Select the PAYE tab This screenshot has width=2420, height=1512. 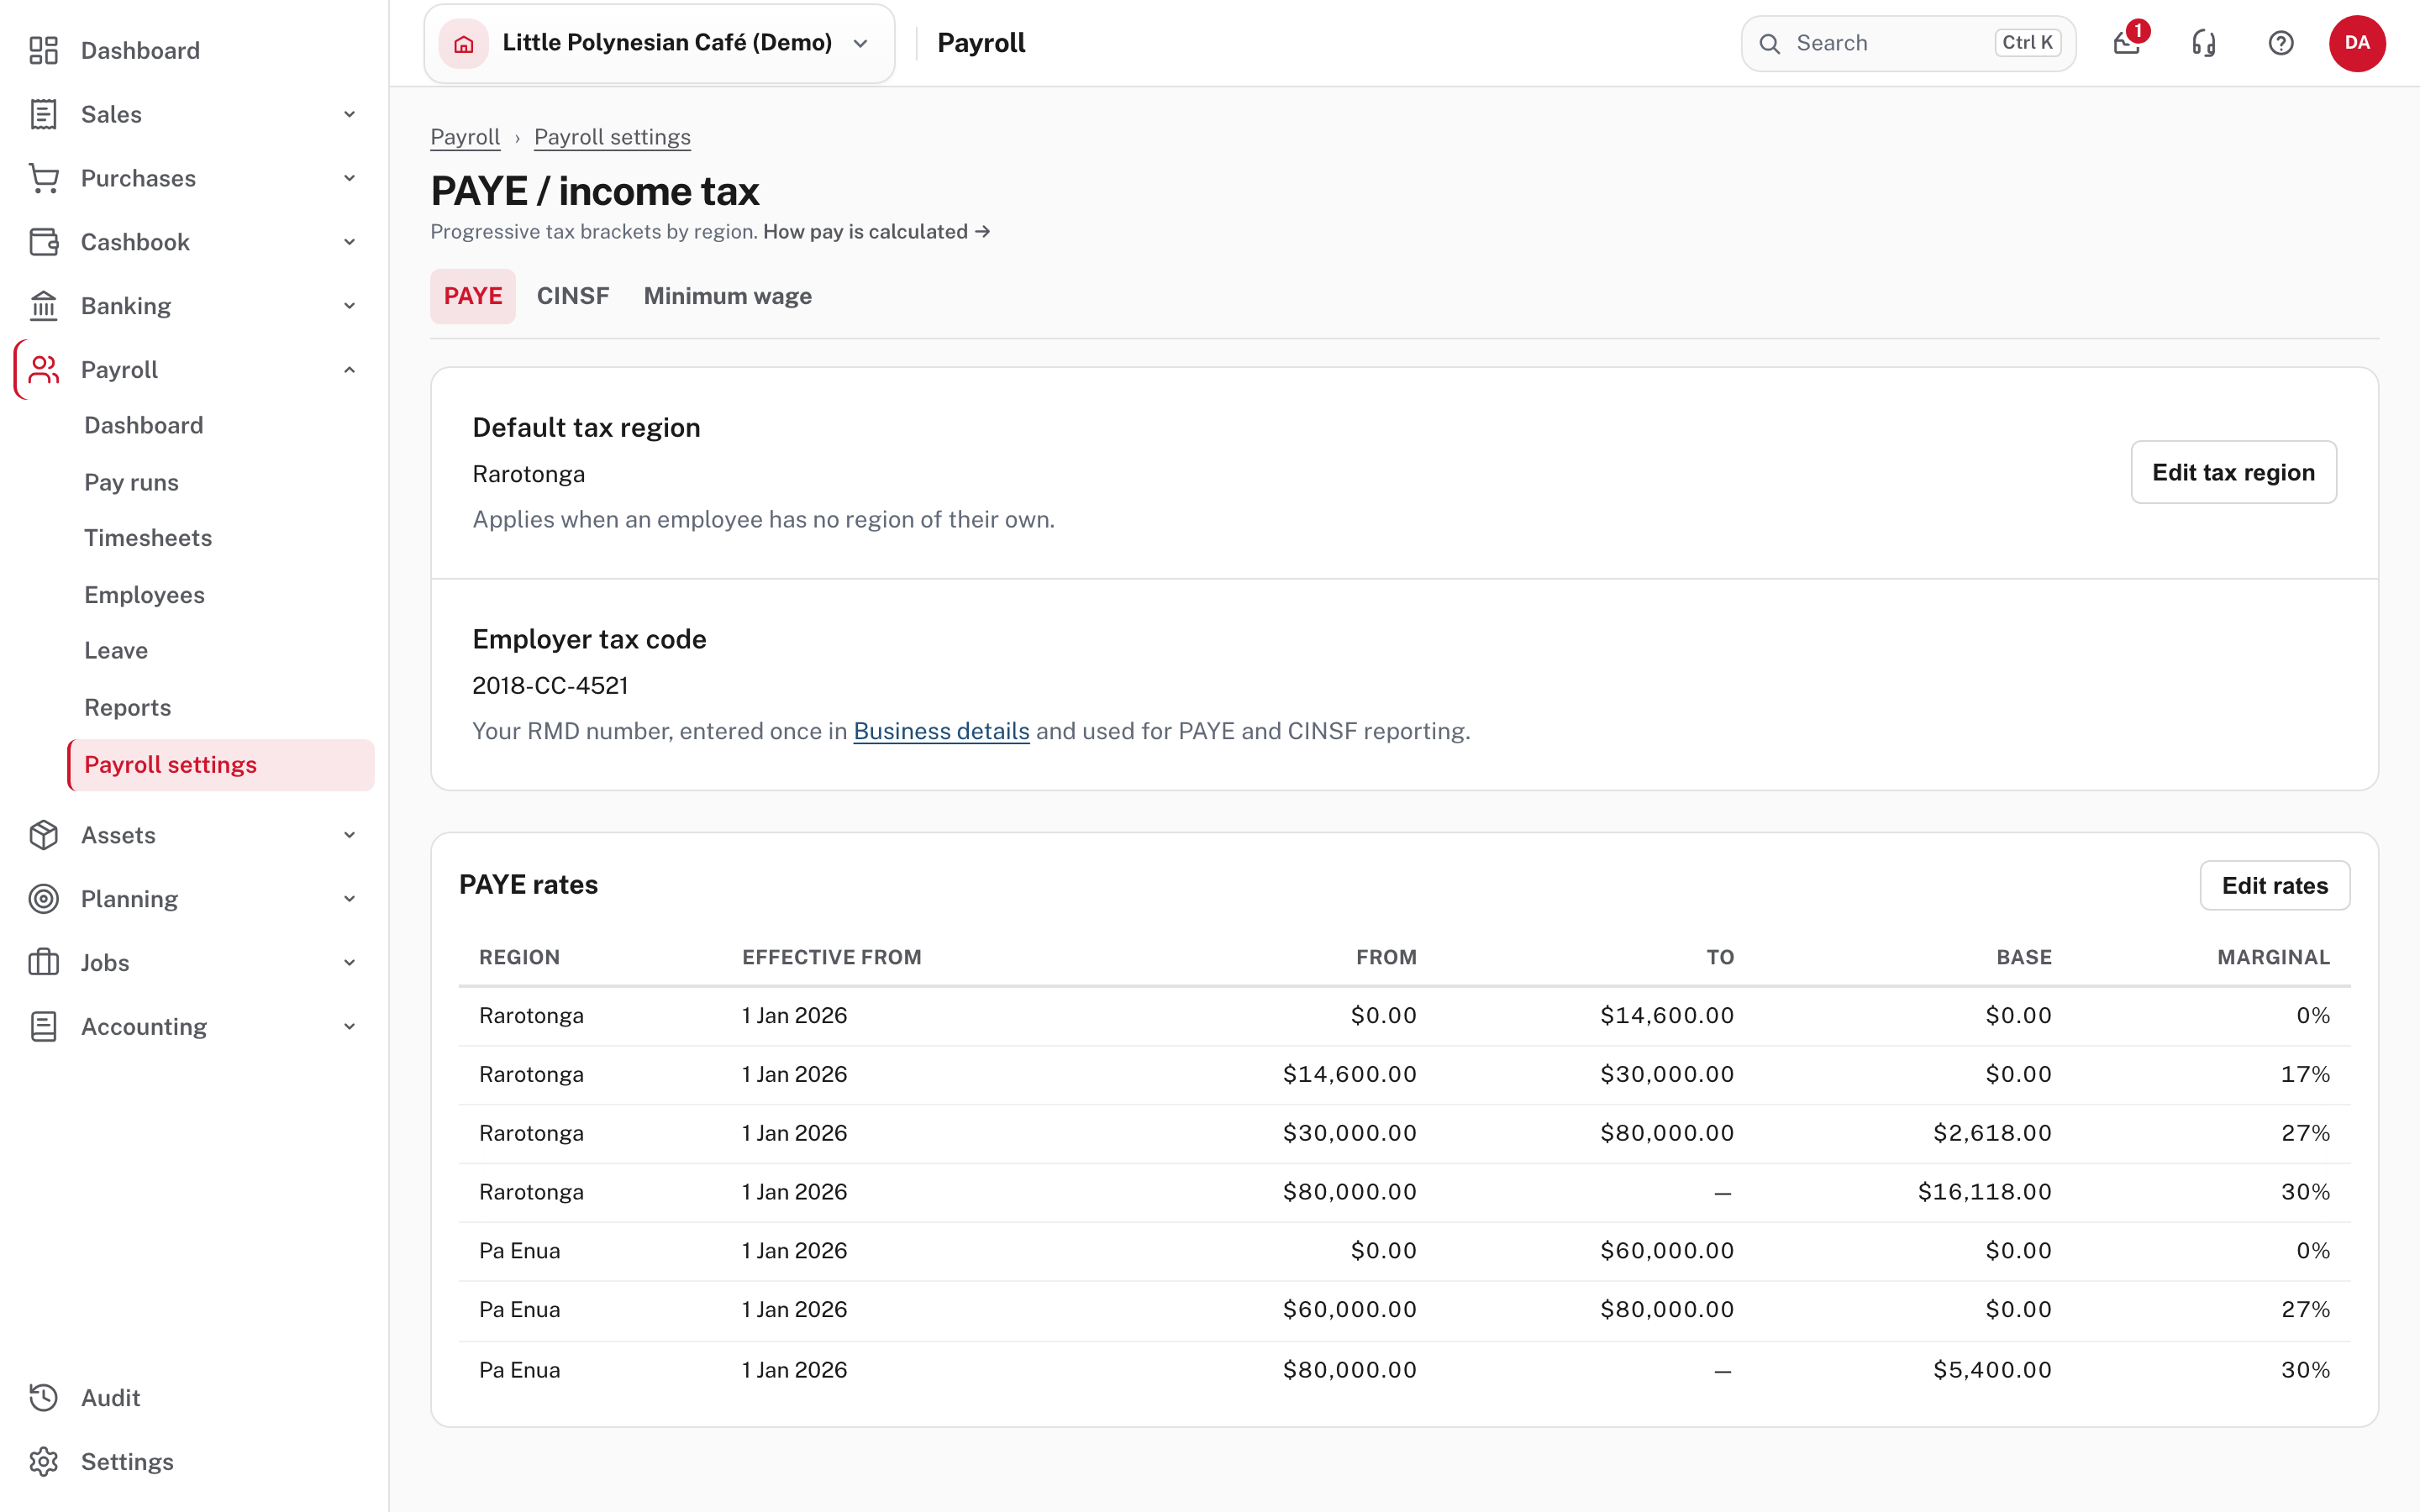(473, 296)
